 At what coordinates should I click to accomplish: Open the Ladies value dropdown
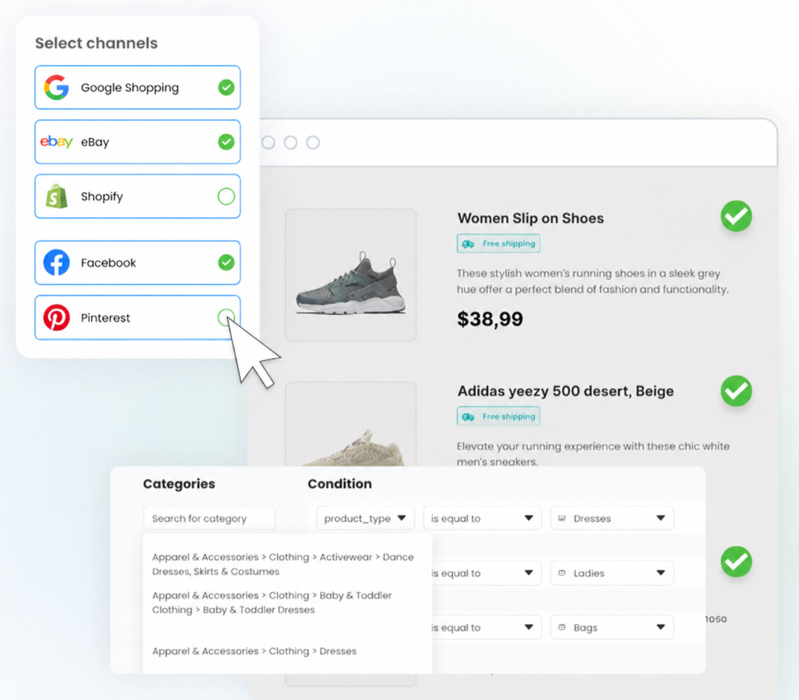click(612, 573)
